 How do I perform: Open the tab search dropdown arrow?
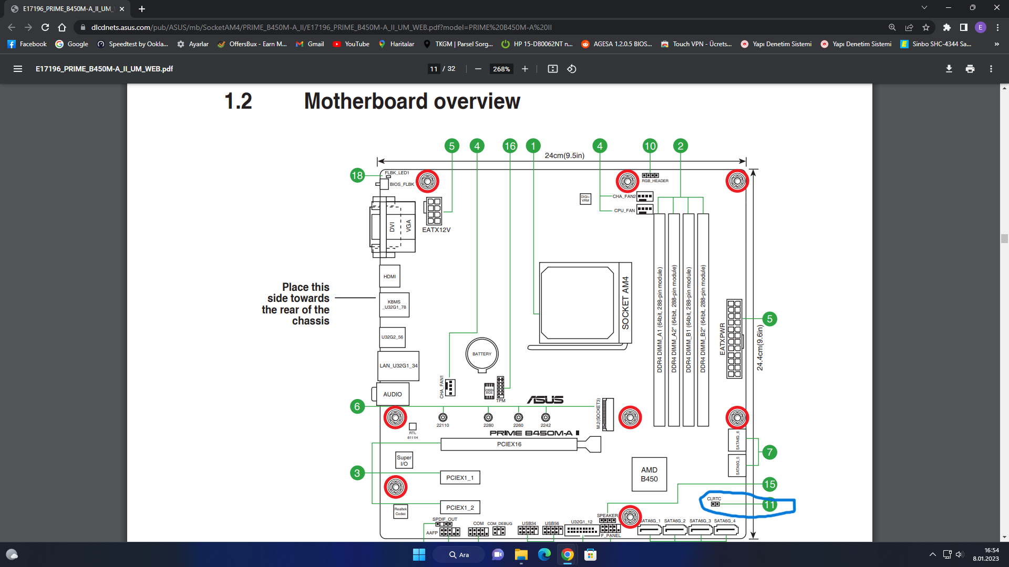924,7
